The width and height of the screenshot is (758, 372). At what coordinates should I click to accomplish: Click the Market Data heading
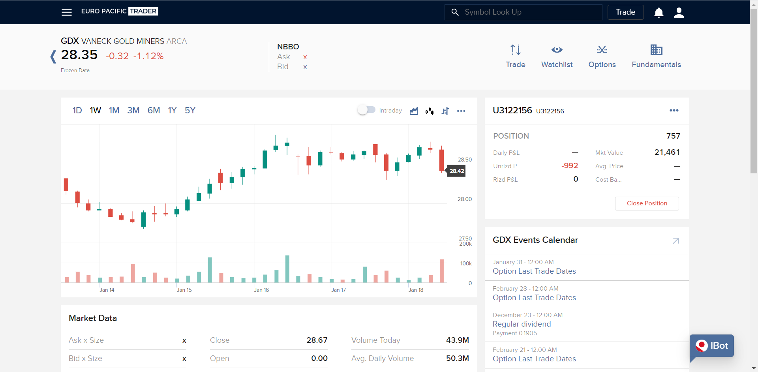click(93, 318)
